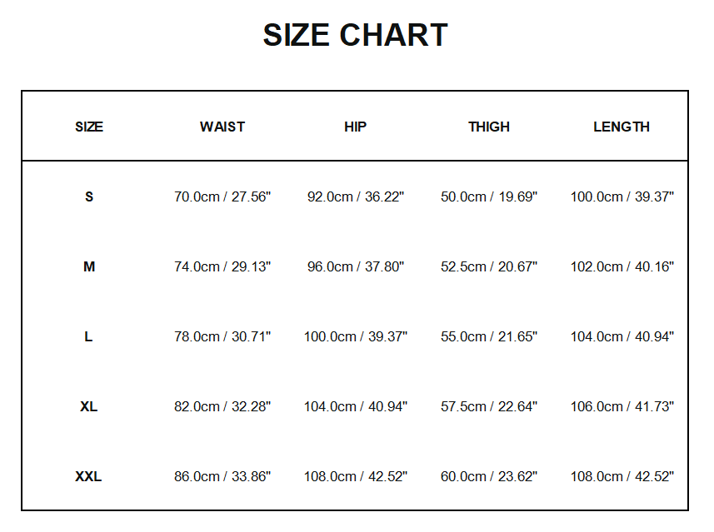Click waist value 86.0cm / 33.86"

pos(222,477)
